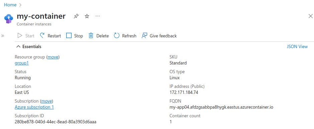Open Azure subscription 1 link

coord(34,107)
